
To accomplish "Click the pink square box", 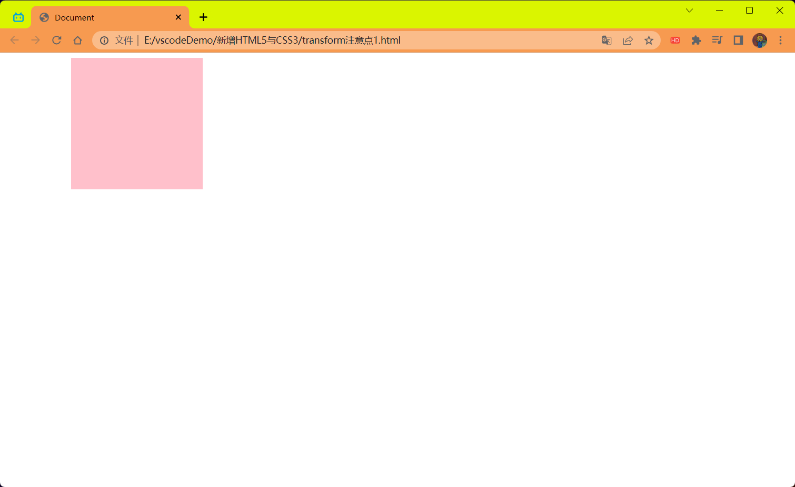I will (137, 124).
